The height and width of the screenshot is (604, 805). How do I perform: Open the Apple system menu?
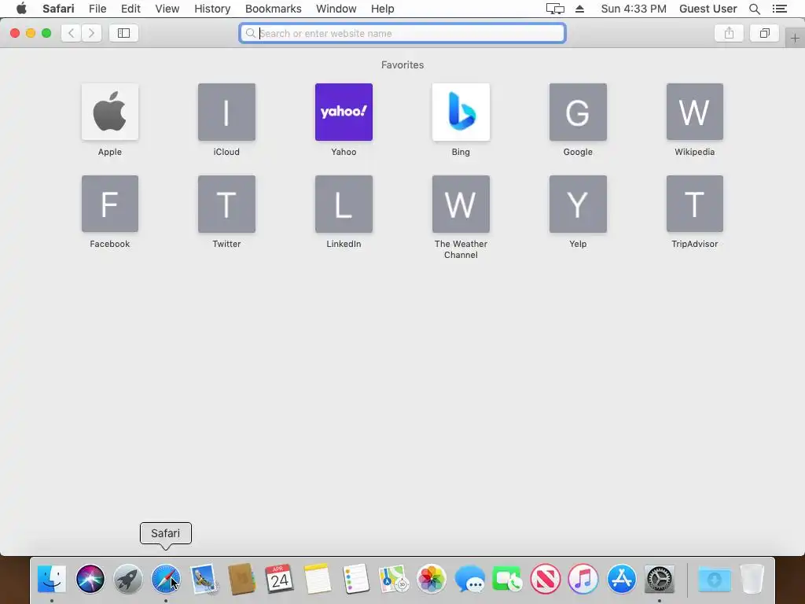[x=21, y=9]
